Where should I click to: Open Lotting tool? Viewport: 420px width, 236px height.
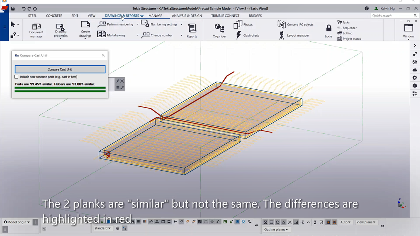click(x=345, y=33)
